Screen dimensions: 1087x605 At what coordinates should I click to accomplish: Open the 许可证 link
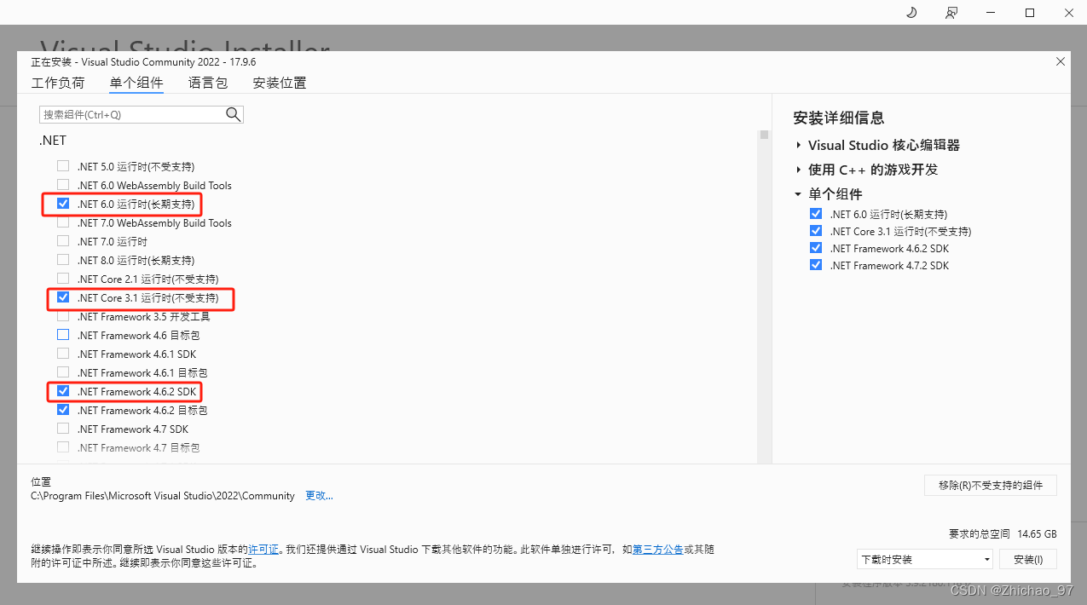coord(263,550)
